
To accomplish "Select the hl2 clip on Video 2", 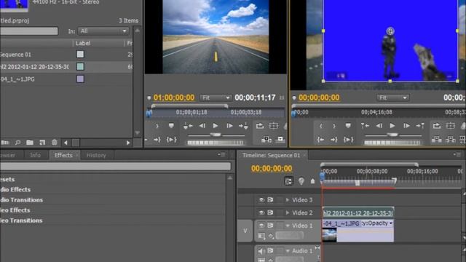I will coord(358,213).
